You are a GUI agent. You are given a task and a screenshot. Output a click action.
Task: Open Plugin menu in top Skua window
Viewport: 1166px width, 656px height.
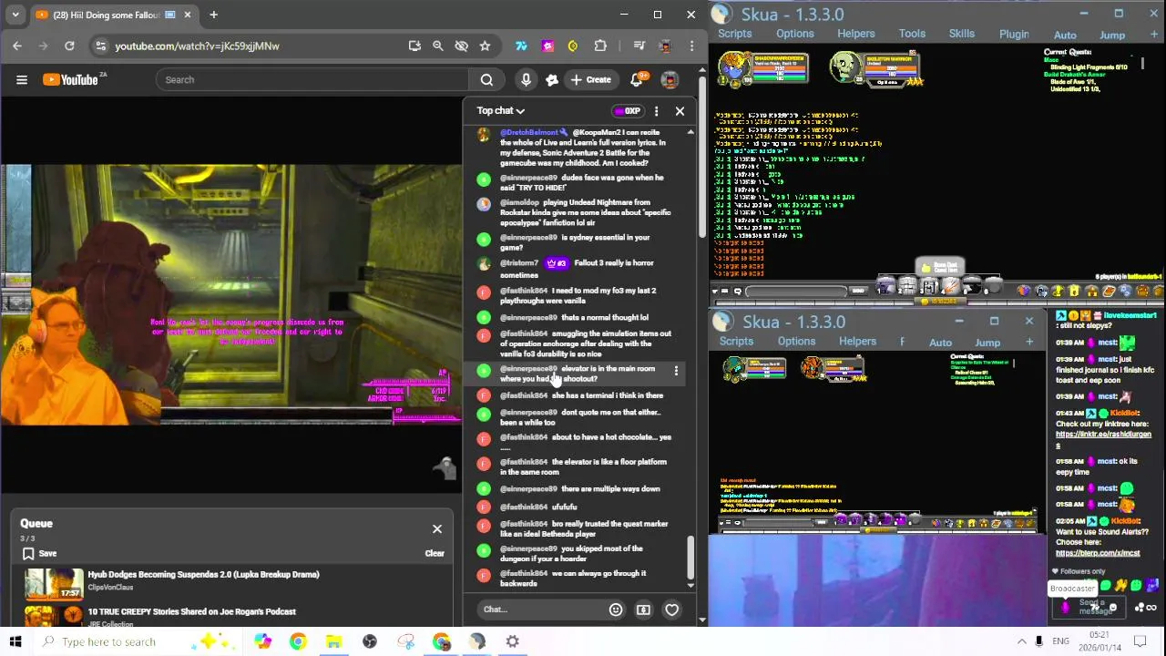(1014, 35)
